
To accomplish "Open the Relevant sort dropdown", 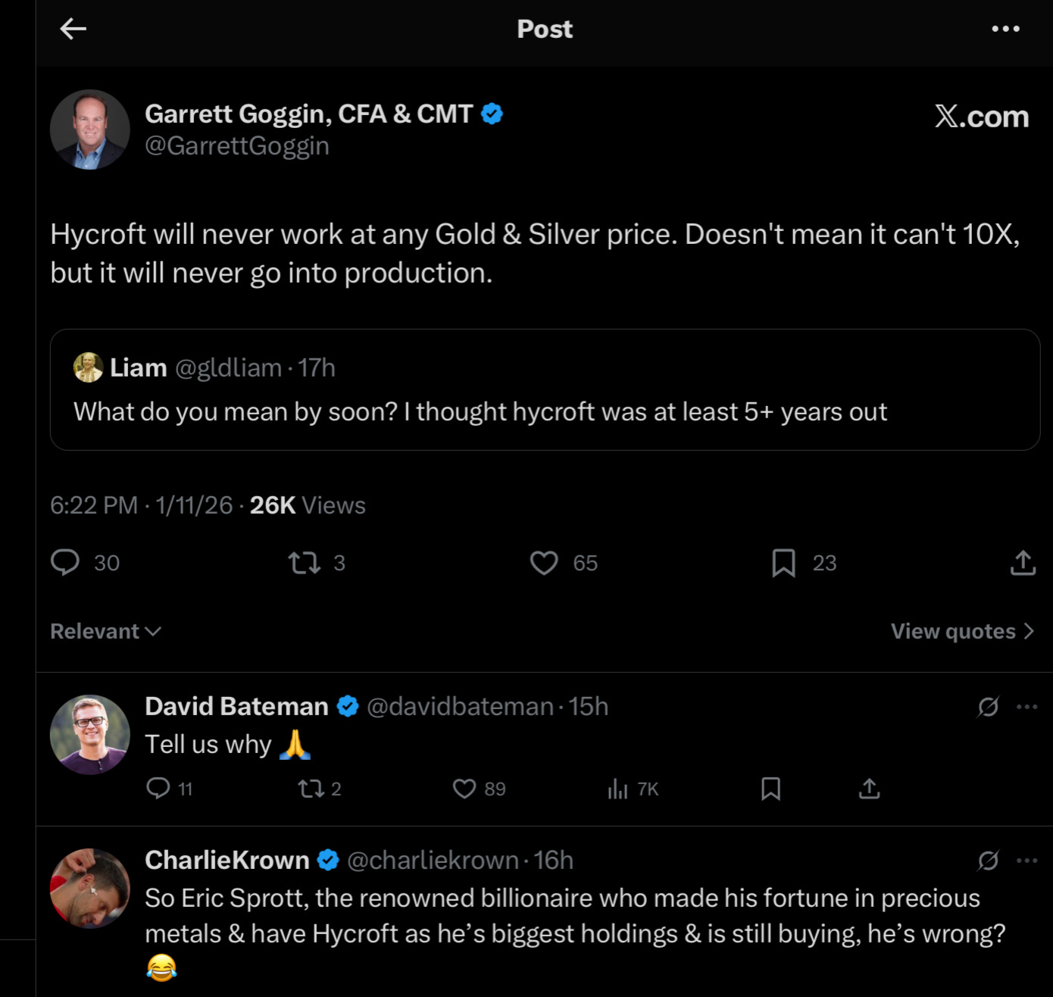I will (105, 631).
